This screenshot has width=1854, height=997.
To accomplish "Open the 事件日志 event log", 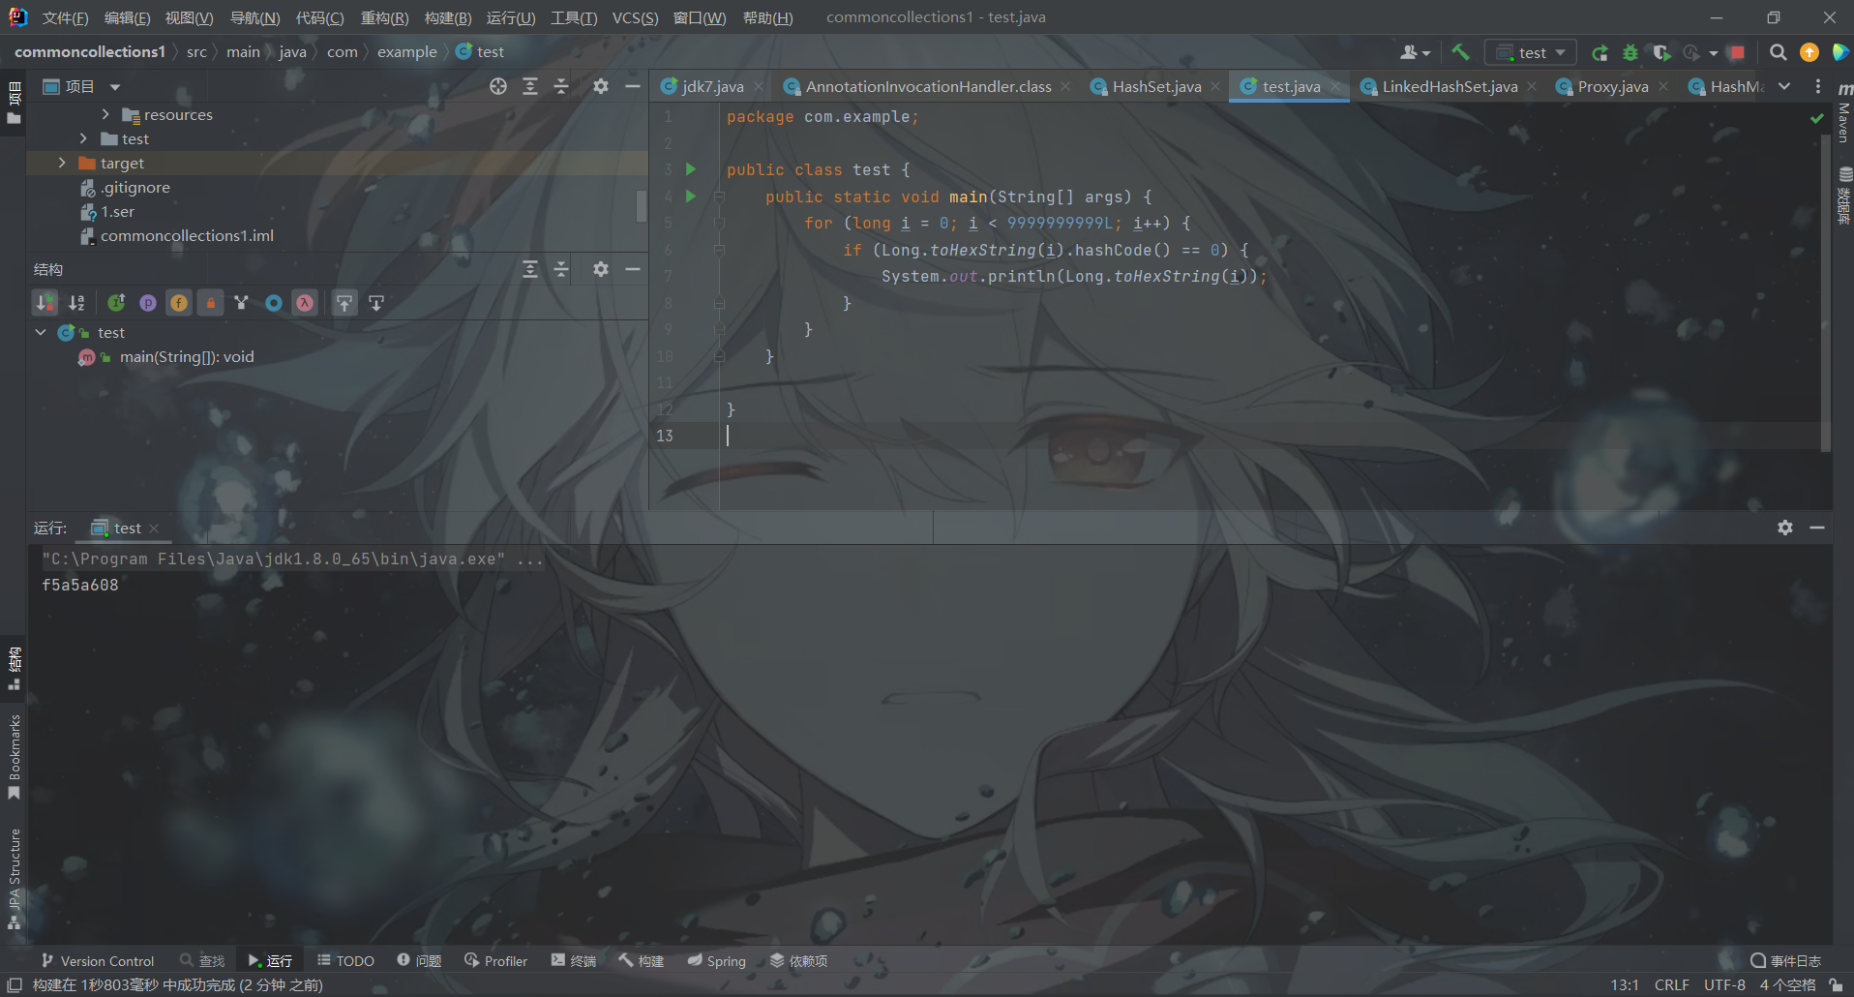I will [x=1786, y=961].
